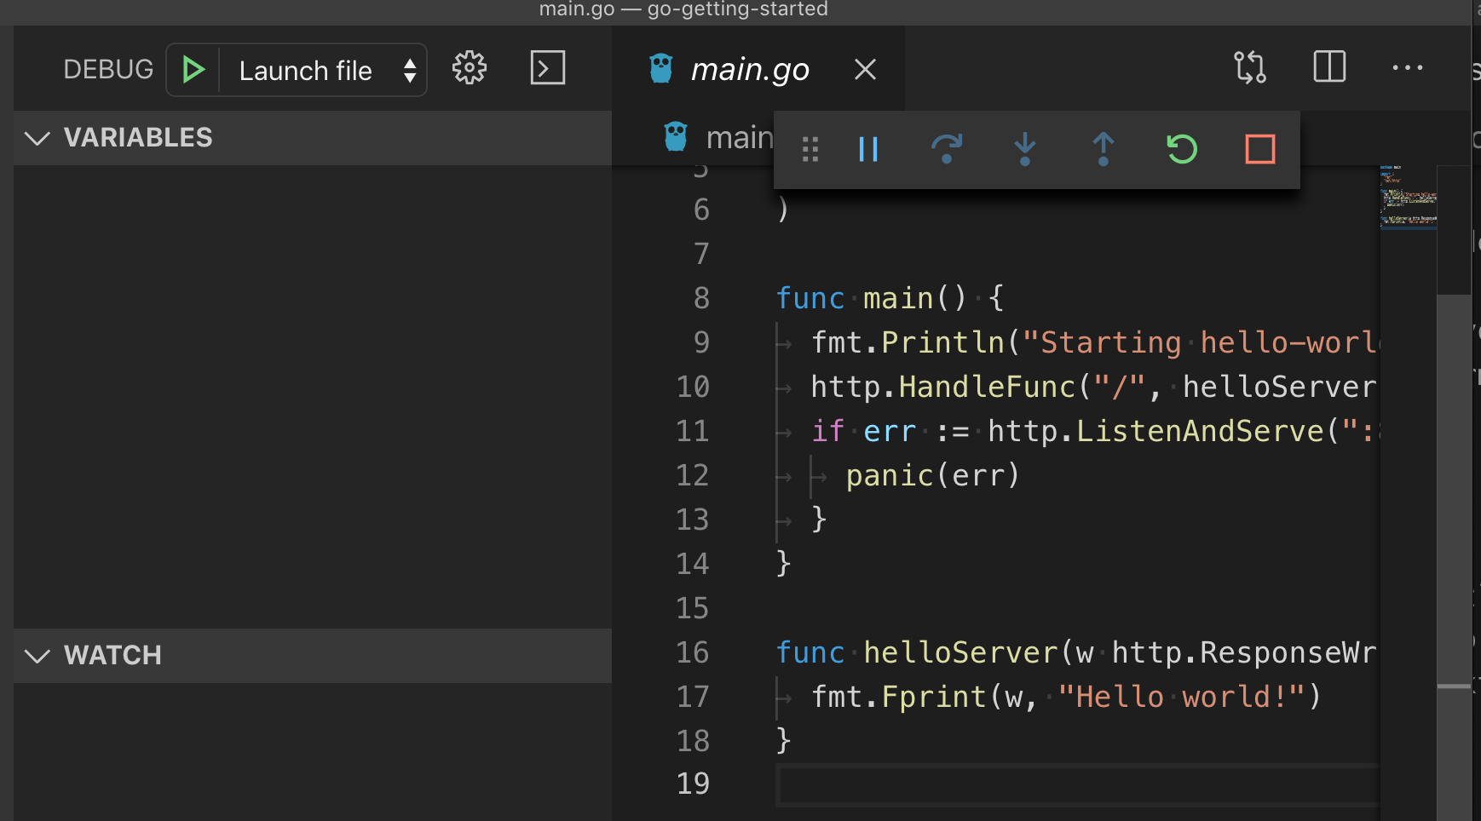Image resolution: width=1481 pixels, height=821 pixels.
Task: Select the main.go editor tab
Action: click(x=749, y=69)
